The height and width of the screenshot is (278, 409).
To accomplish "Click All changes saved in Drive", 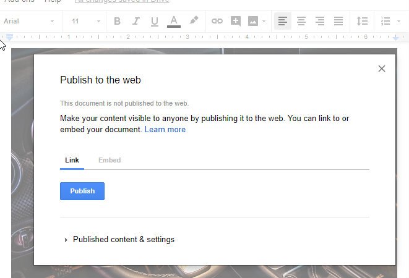I will [x=122, y=1].
